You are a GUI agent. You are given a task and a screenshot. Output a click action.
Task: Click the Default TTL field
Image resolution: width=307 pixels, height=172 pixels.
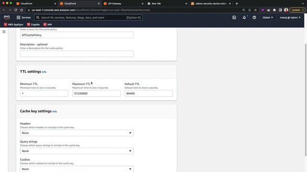pyautogui.click(x=149, y=94)
